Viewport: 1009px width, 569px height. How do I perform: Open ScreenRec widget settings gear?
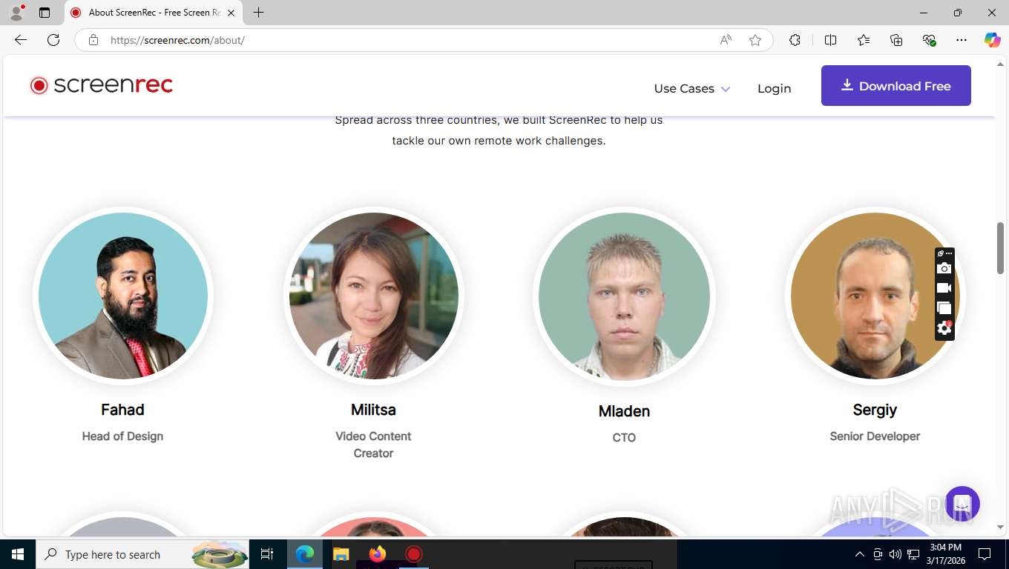pyautogui.click(x=944, y=328)
